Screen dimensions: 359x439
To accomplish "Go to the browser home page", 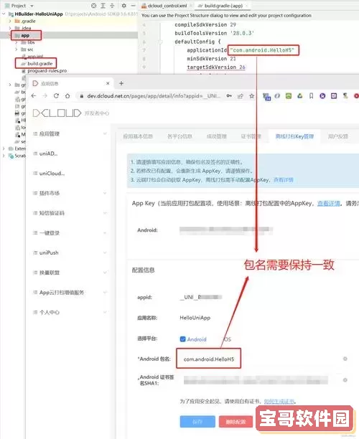I will click(67, 95).
